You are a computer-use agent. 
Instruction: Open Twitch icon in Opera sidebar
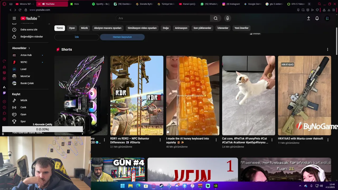pyautogui.click(x=4, y=93)
